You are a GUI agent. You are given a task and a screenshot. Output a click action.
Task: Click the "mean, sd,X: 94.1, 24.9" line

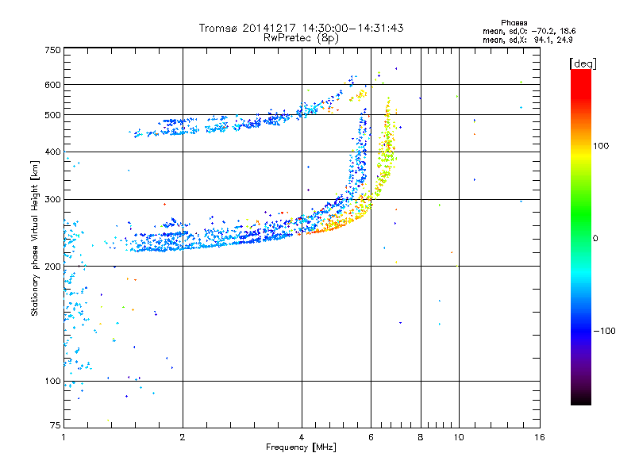tap(527, 40)
